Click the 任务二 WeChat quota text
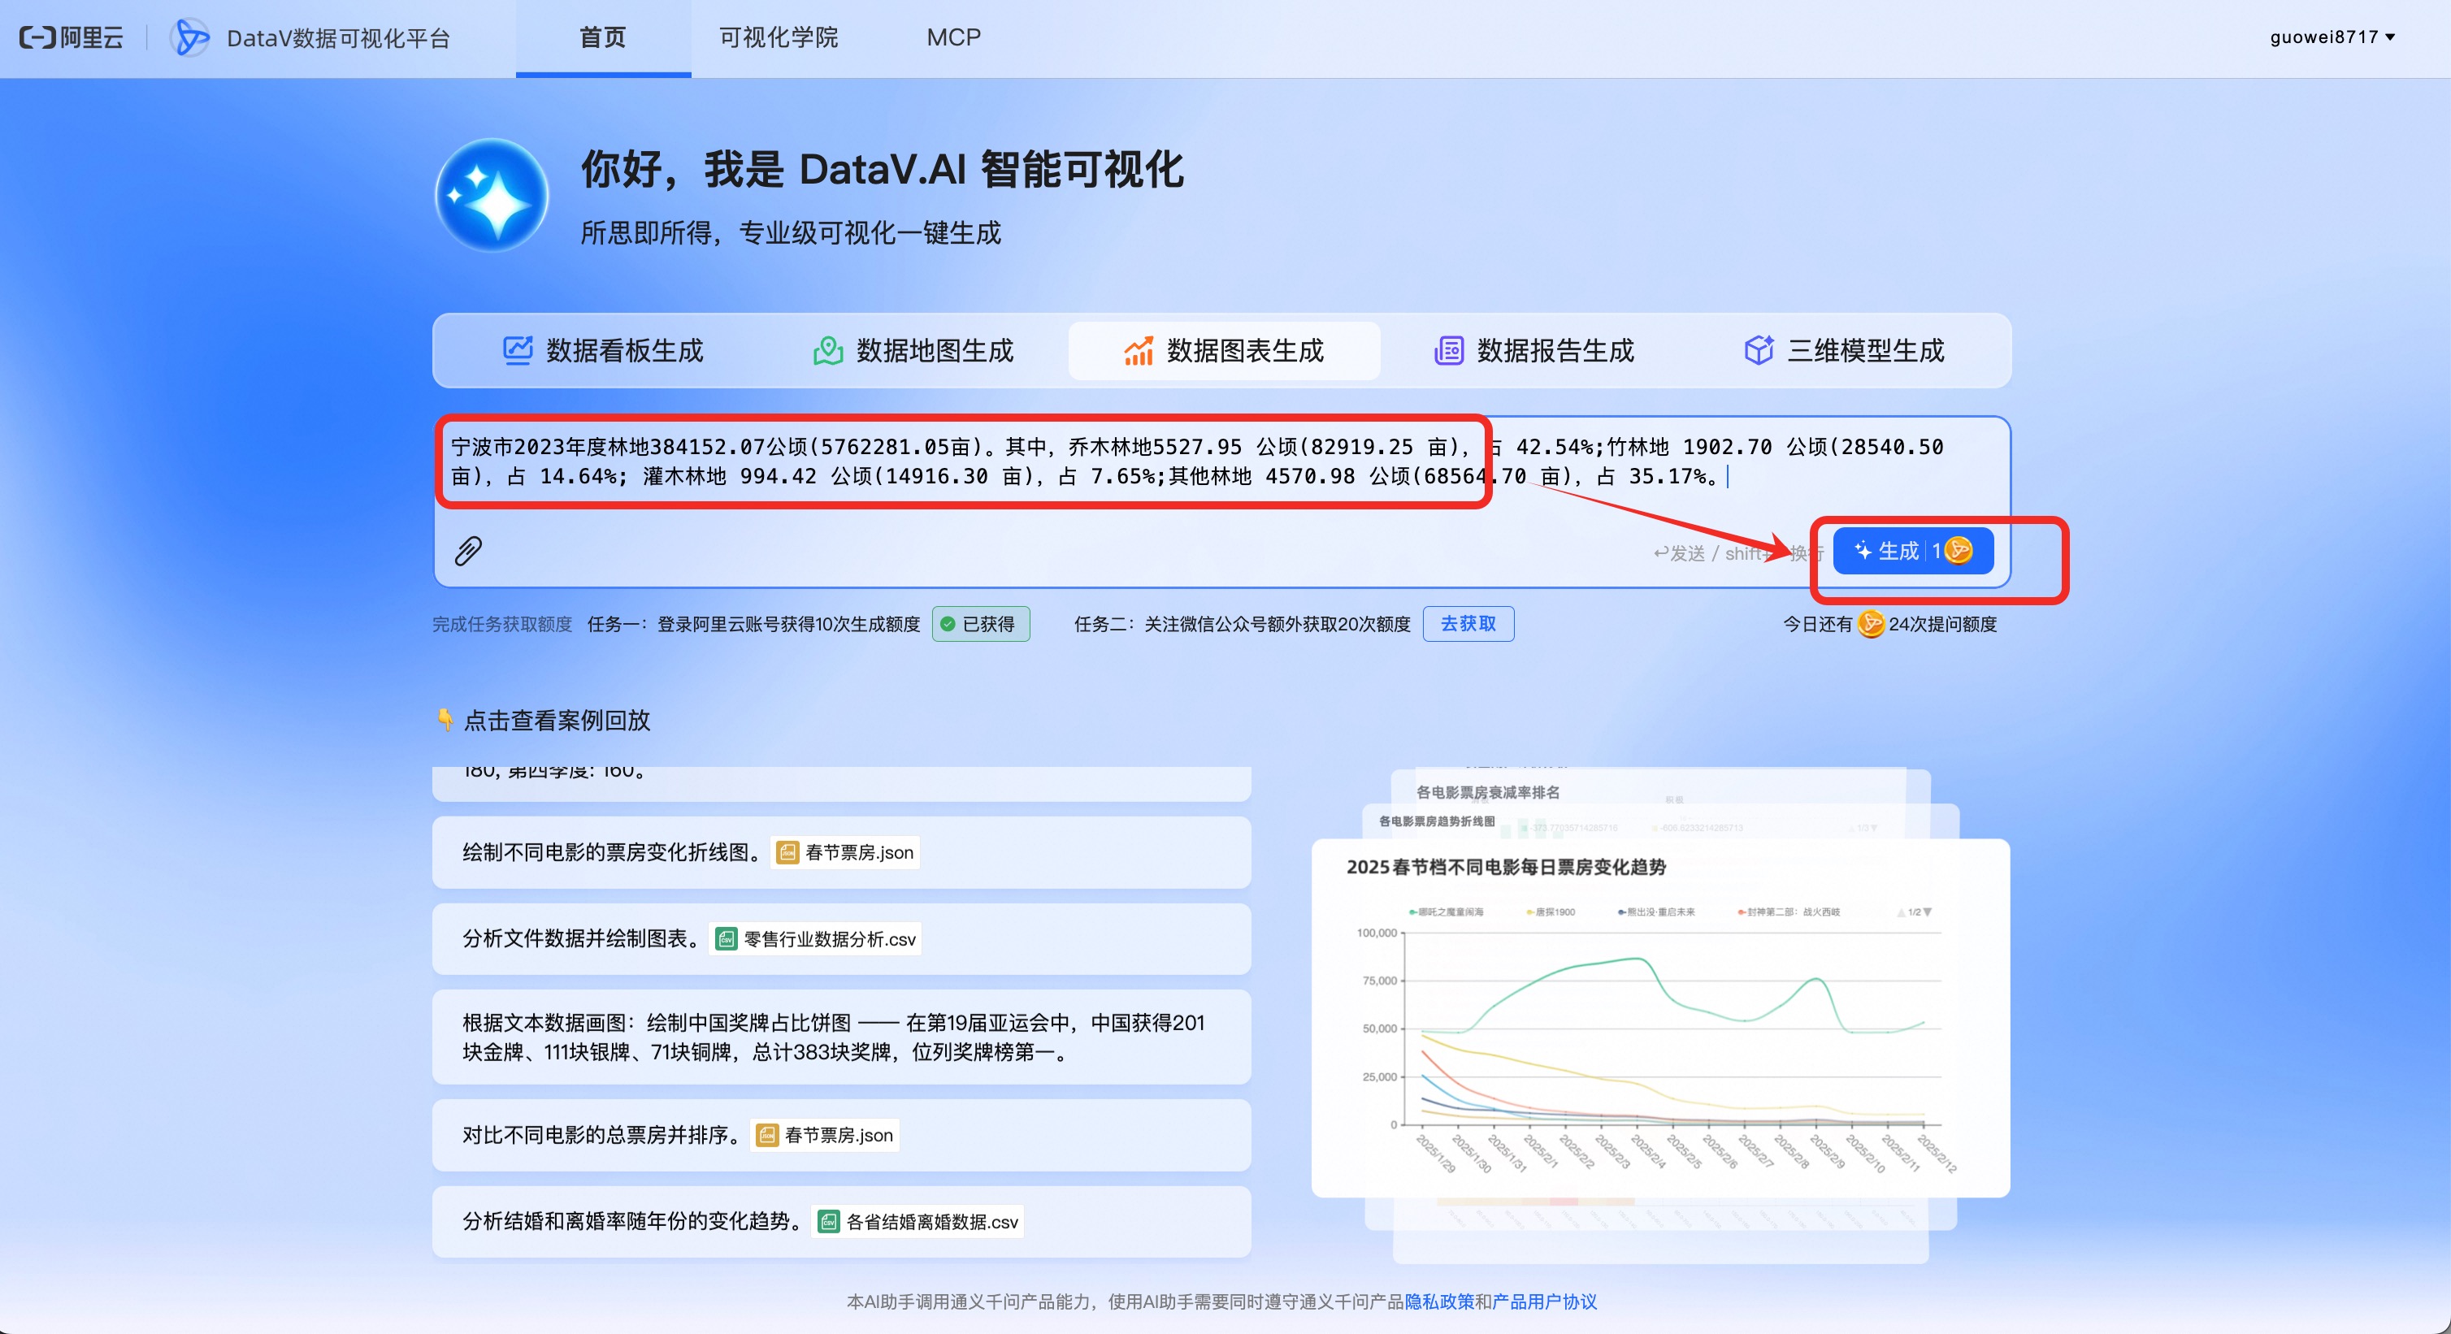The image size is (2451, 1334). tap(1243, 624)
